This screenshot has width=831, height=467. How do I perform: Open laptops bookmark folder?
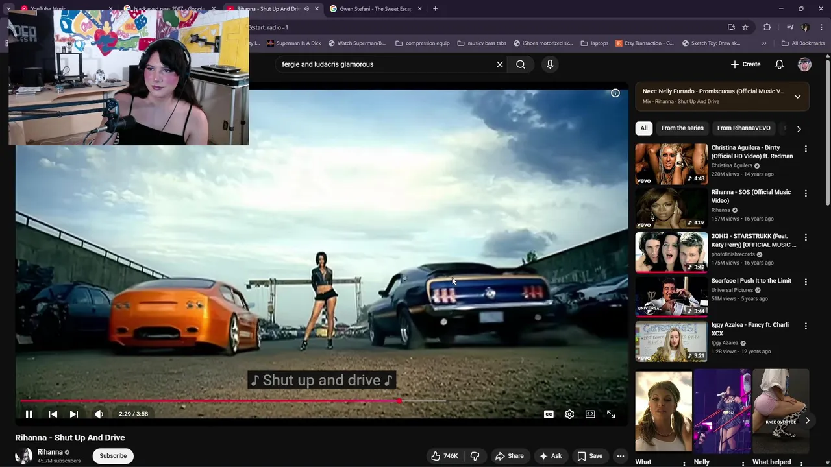[x=595, y=43]
